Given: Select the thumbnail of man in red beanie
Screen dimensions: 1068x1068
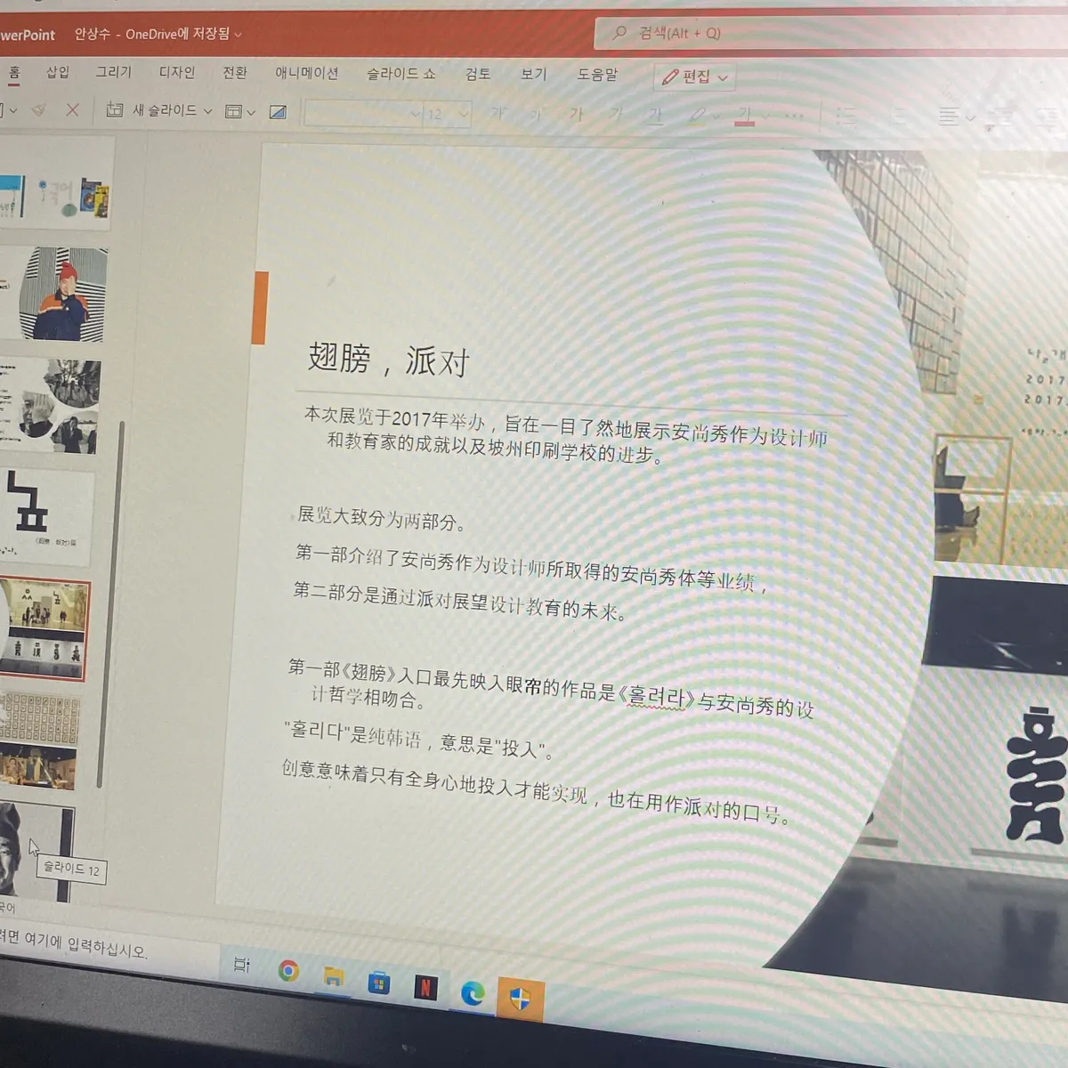Looking at the screenshot, I should pyautogui.click(x=53, y=295).
